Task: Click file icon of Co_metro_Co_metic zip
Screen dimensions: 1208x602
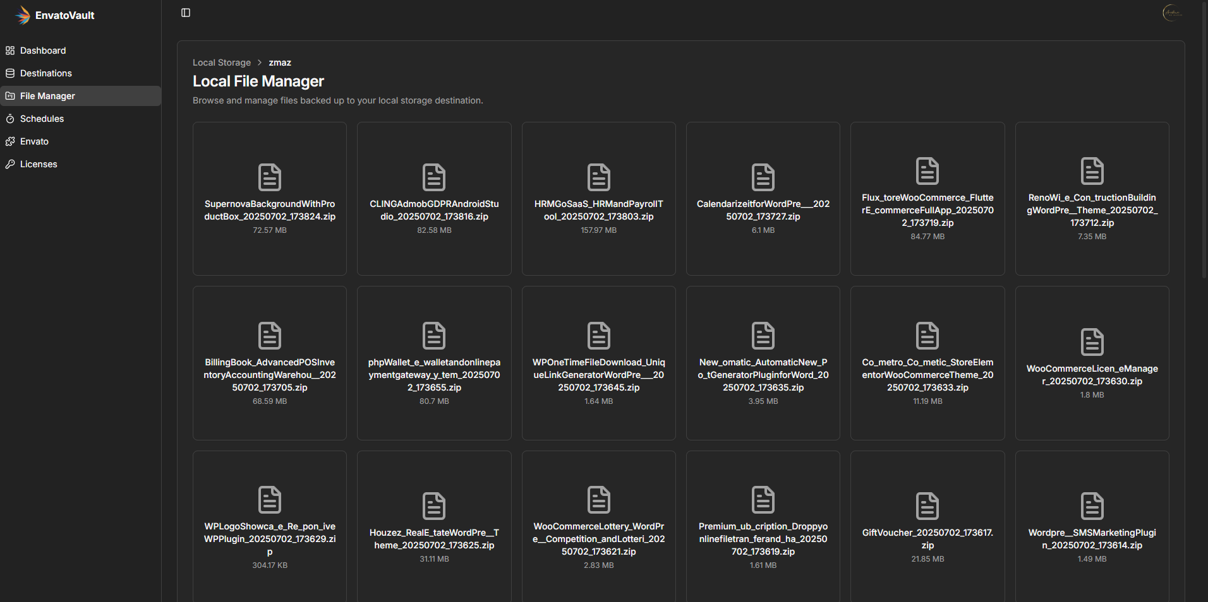Action: coord(927,336)
